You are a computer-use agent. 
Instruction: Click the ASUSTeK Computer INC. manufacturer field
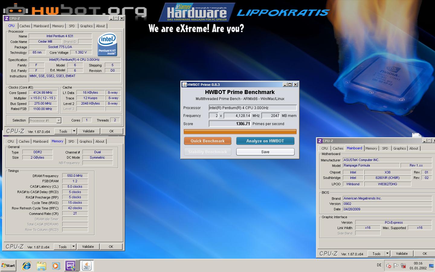click(387, 160)
